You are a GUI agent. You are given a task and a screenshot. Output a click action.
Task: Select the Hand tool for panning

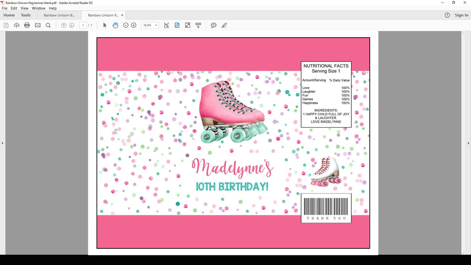pyautogui.click(x=115, y=25)
